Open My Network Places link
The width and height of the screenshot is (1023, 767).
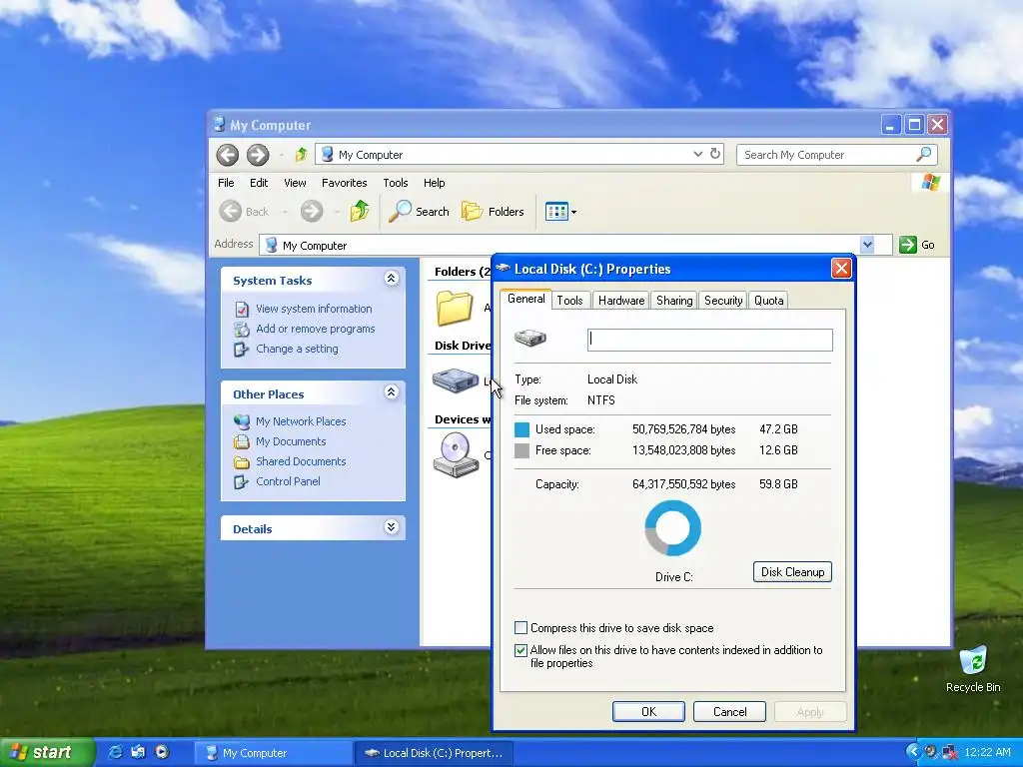(x=301, y=421)
